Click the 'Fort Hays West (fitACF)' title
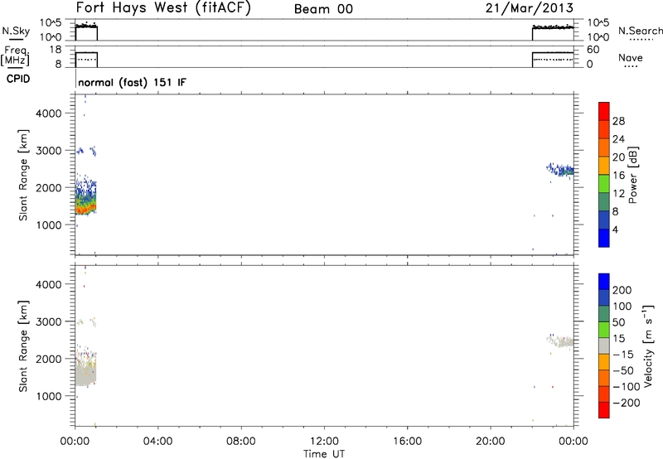663x459 pixels. coord(163,7)
